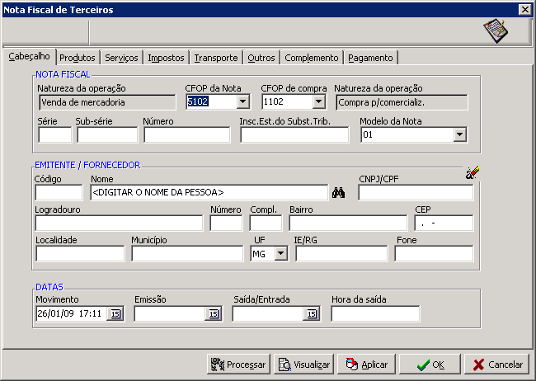Click the Nome text field

209,193
